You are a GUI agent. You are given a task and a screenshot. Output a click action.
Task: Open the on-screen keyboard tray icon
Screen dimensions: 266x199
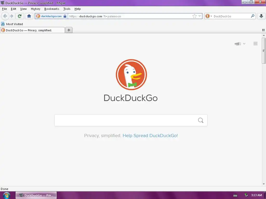235,195
